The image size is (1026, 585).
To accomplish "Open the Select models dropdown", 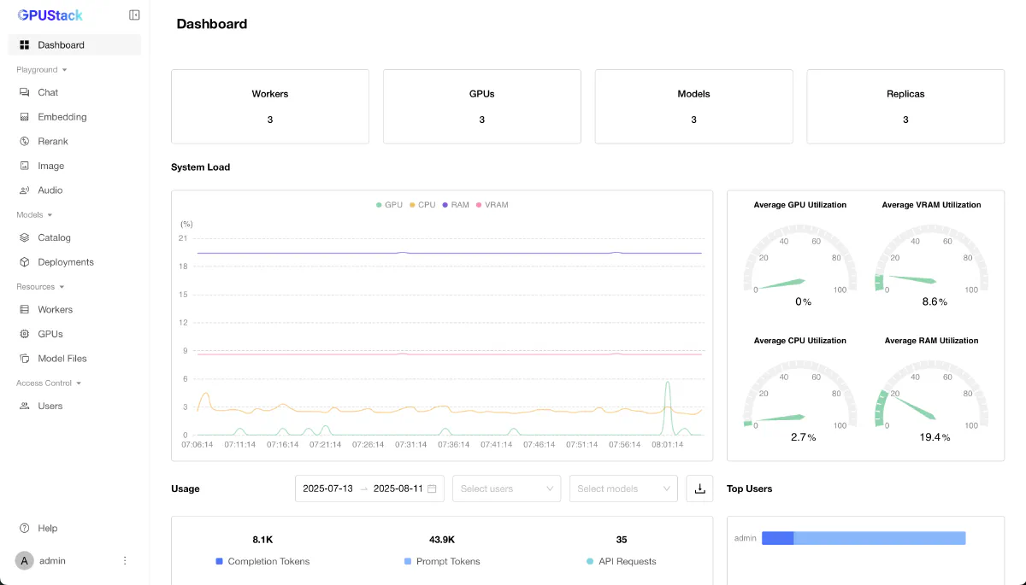I will click(x=623, y=488).
